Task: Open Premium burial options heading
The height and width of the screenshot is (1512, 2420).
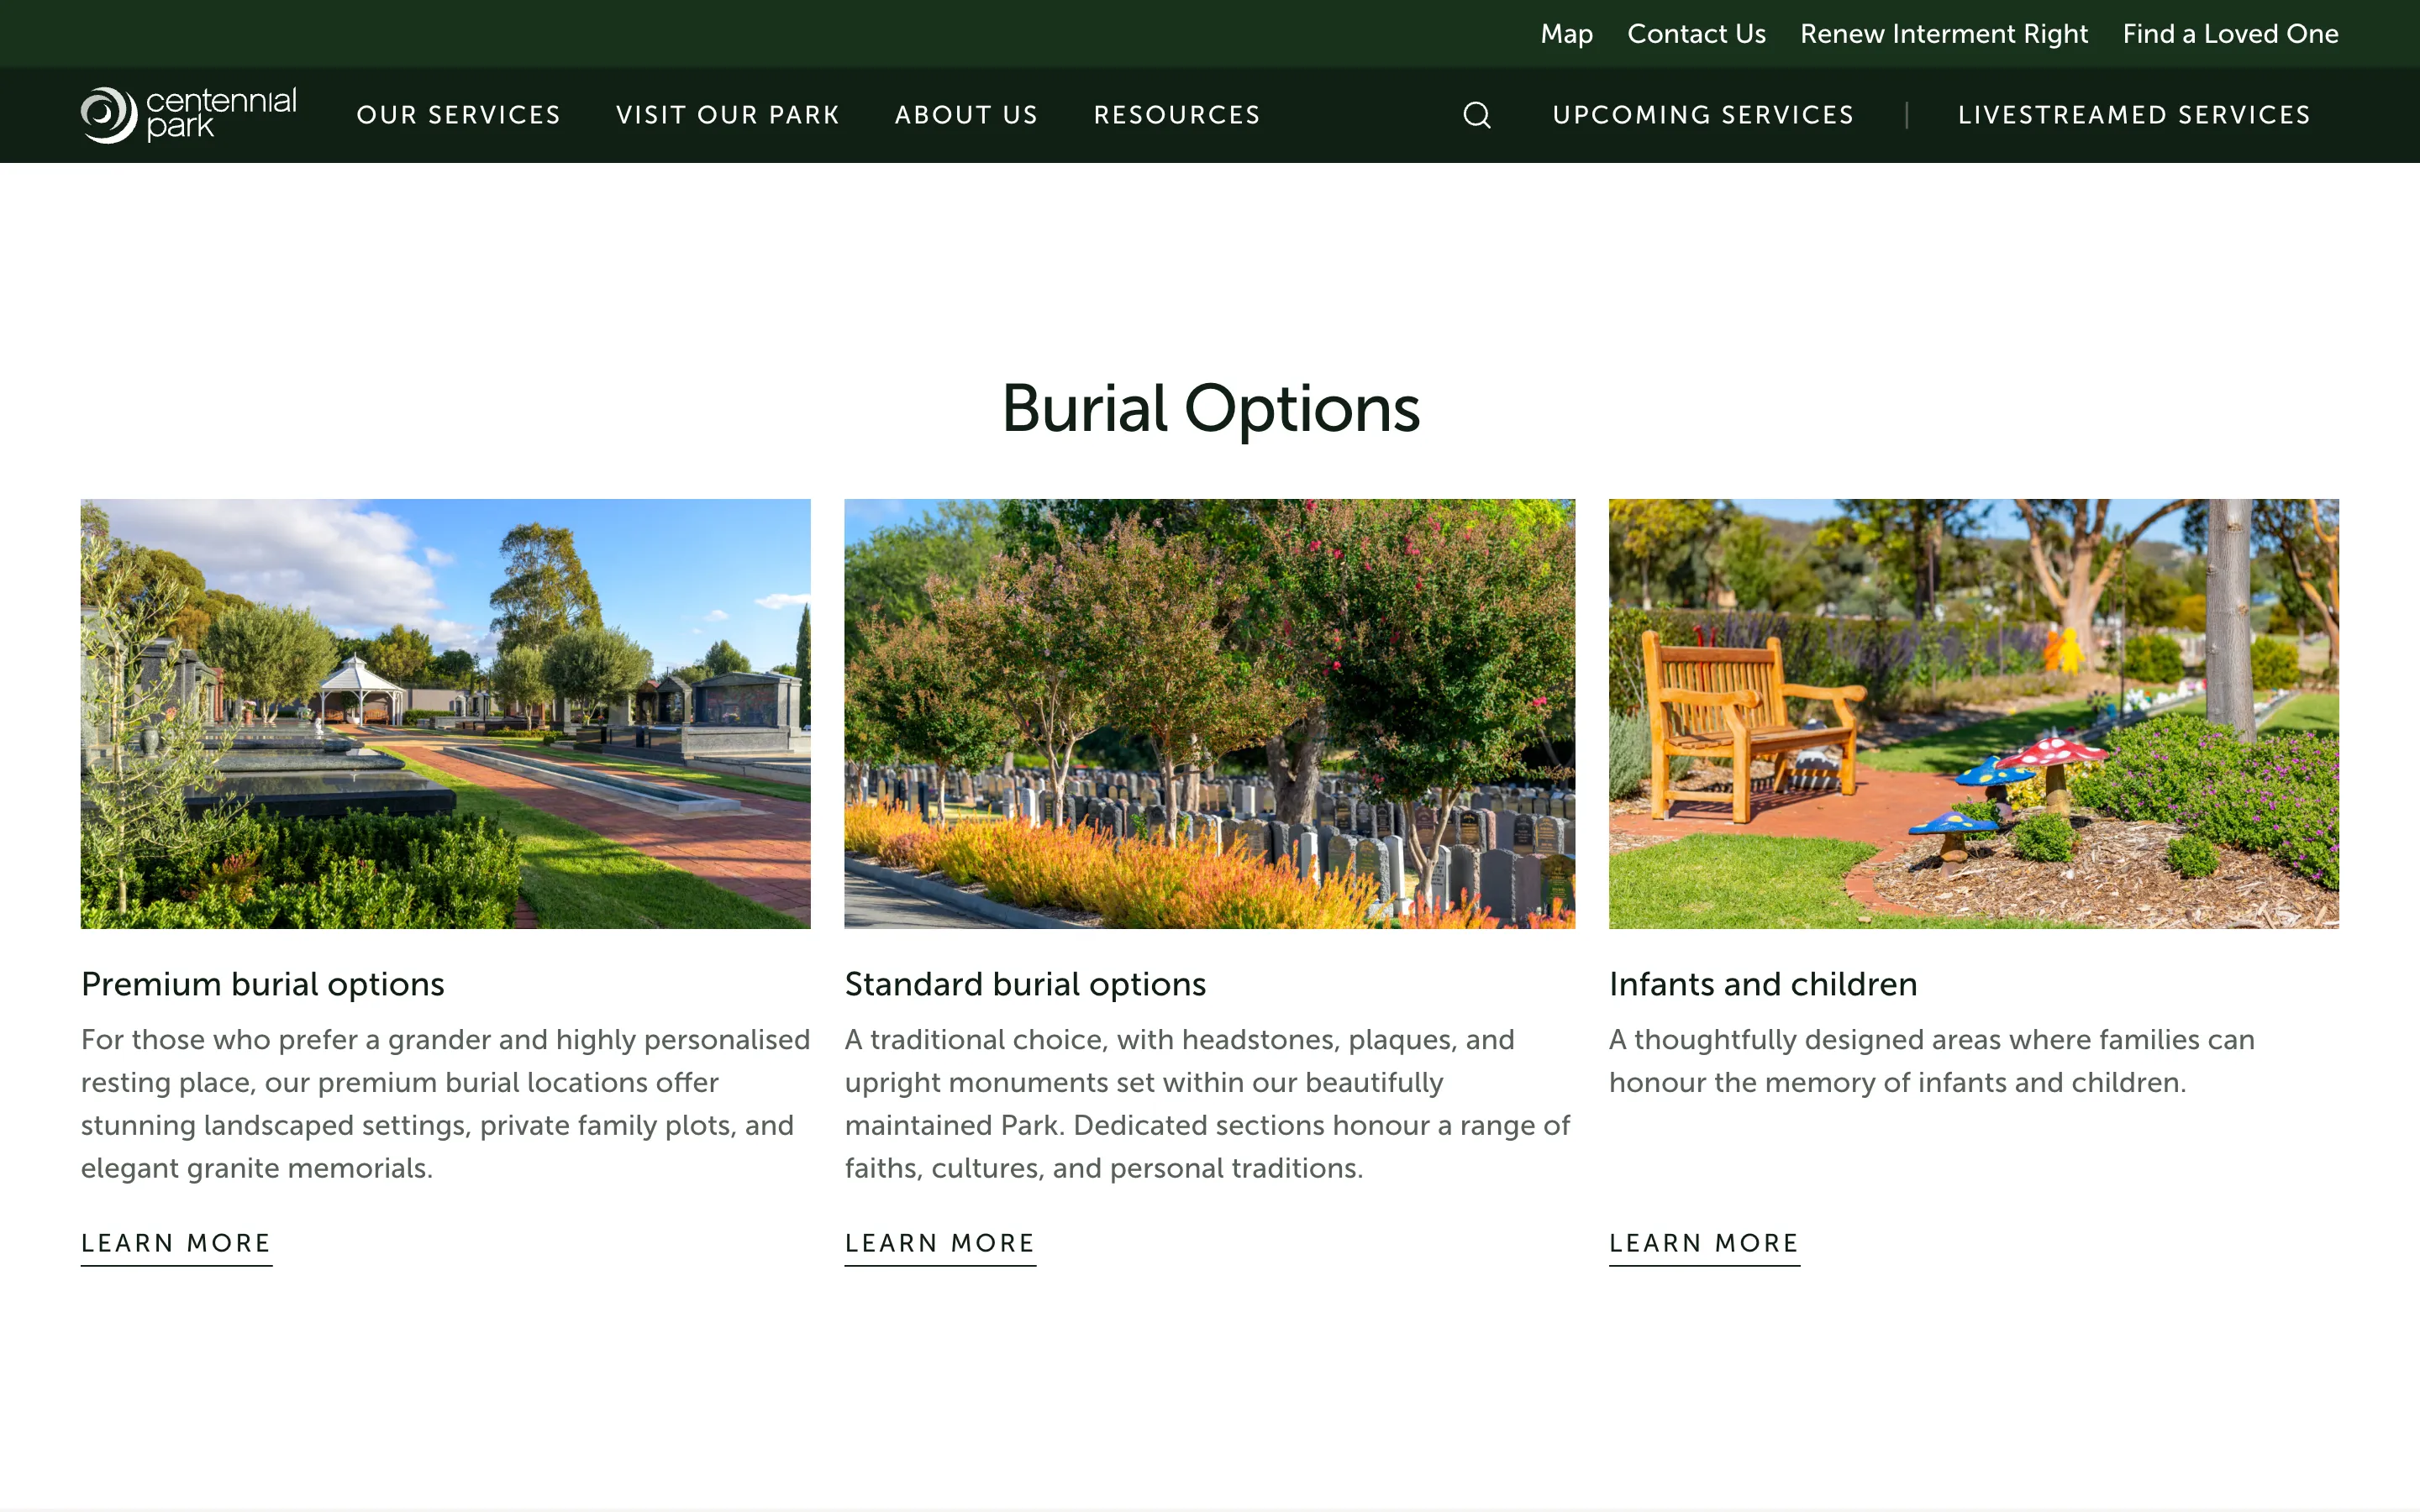Action: click(262, 984)
